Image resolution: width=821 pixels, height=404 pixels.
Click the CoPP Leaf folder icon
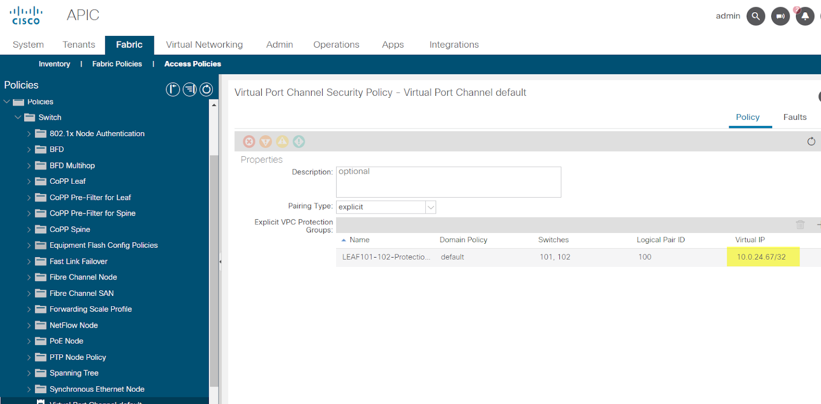(41, 181)
